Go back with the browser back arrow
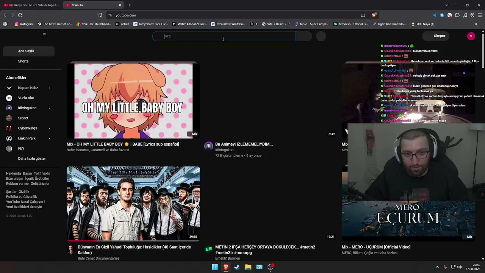The height and width of the screenshot is (273, 485). [x=5, y=15]
